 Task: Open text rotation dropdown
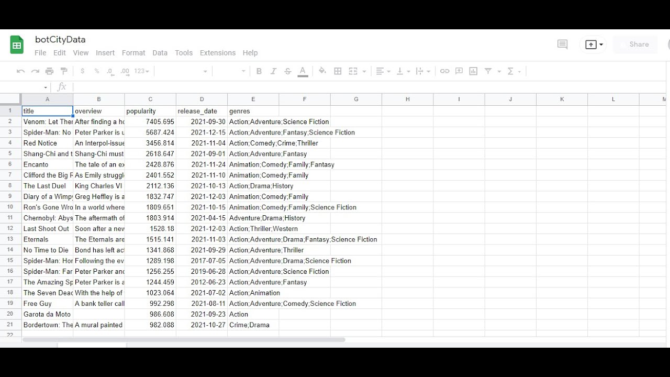(423, 71)
